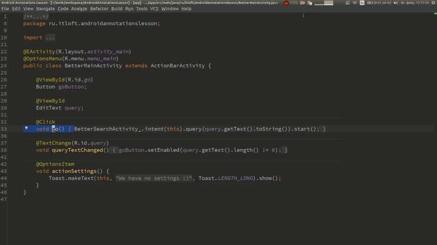Expand the folded import ... block
The image size is (437, 245).
[50, 37]
